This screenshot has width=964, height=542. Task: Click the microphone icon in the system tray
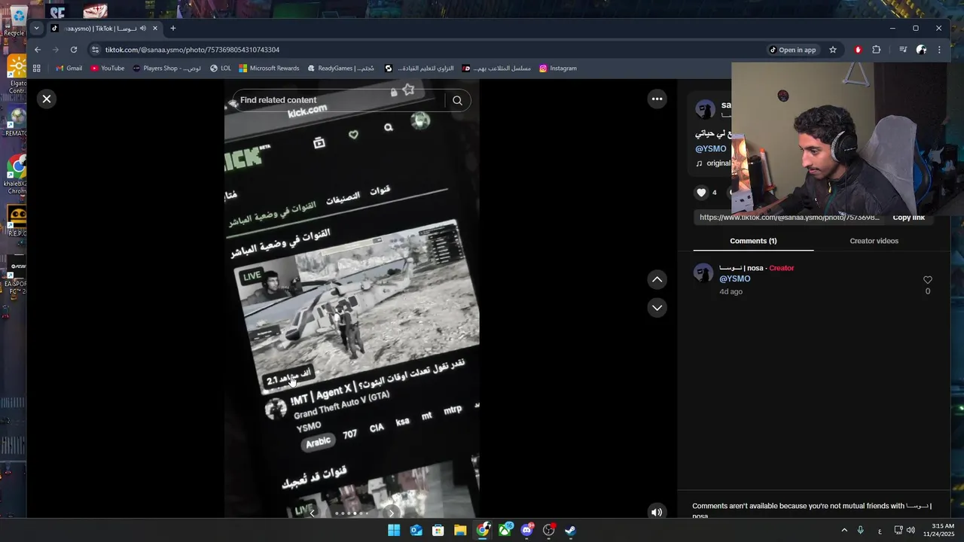(x=860, y=530)
